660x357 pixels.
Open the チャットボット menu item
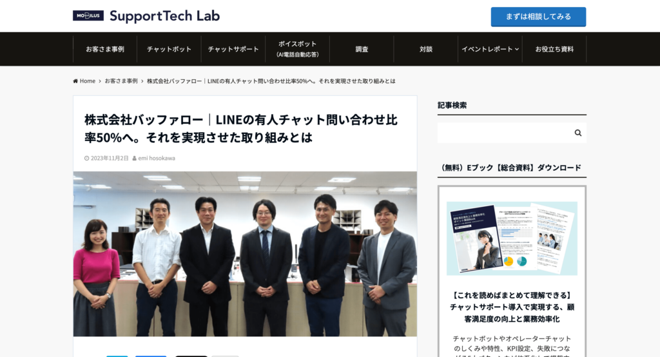(x=169, y=49)
